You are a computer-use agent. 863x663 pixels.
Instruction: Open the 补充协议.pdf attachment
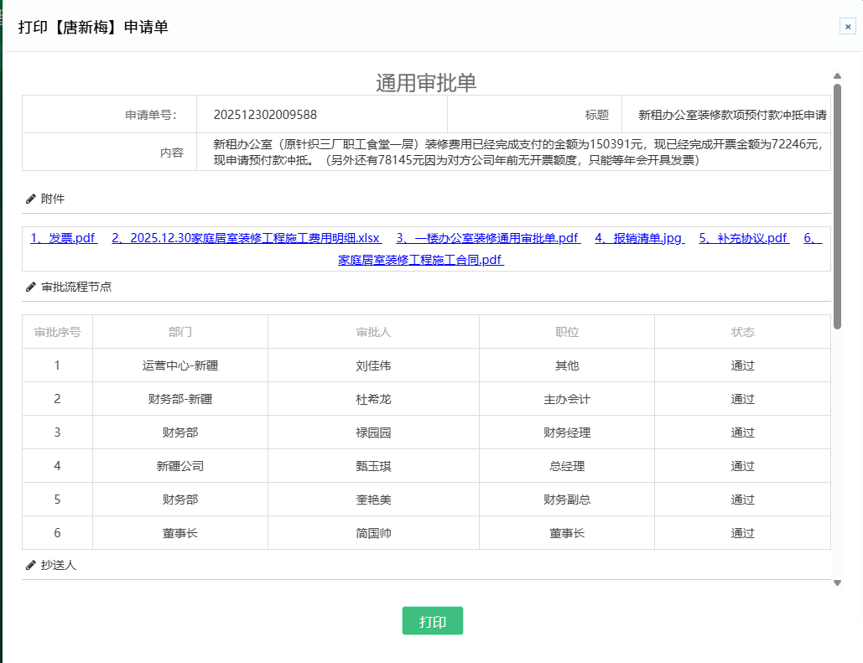744,238
